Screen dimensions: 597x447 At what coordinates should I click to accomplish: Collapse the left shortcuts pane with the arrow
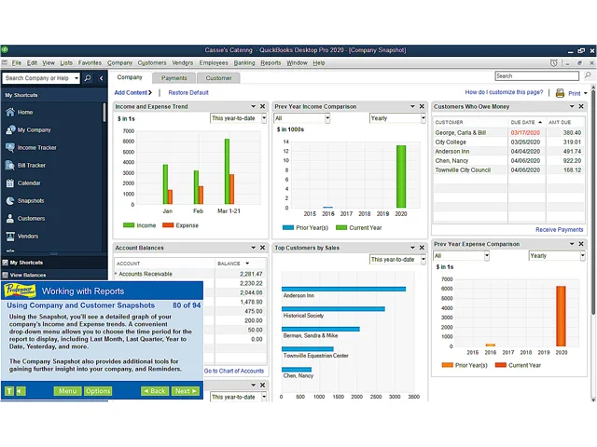(x=102, y=78)
